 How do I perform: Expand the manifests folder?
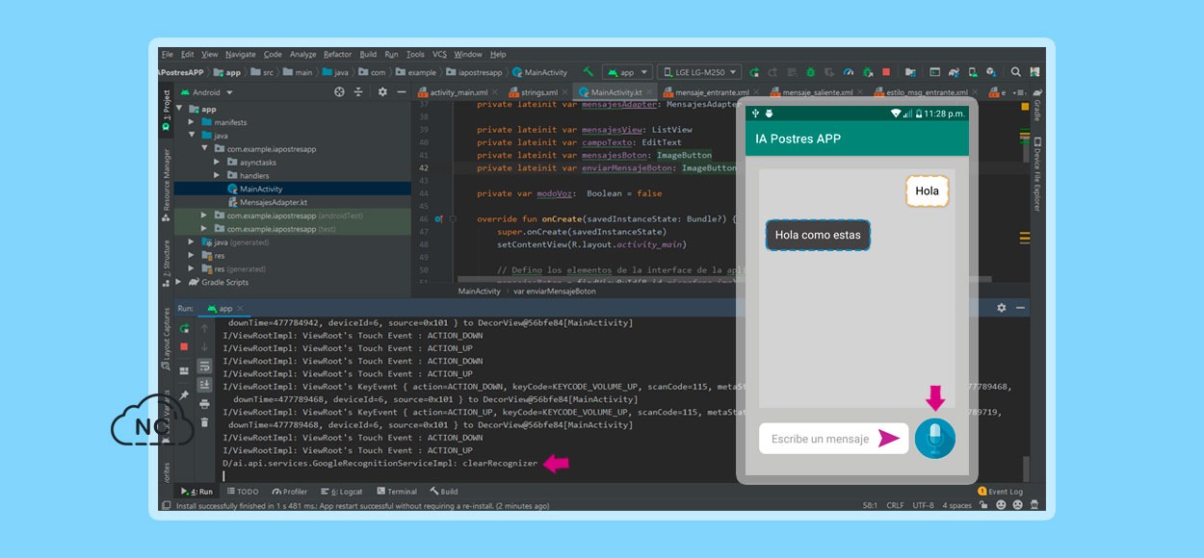(192, 123)
